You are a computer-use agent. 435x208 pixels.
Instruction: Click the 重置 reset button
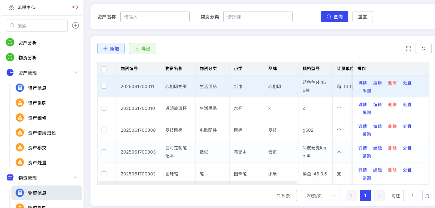click(x=363, y=17)
